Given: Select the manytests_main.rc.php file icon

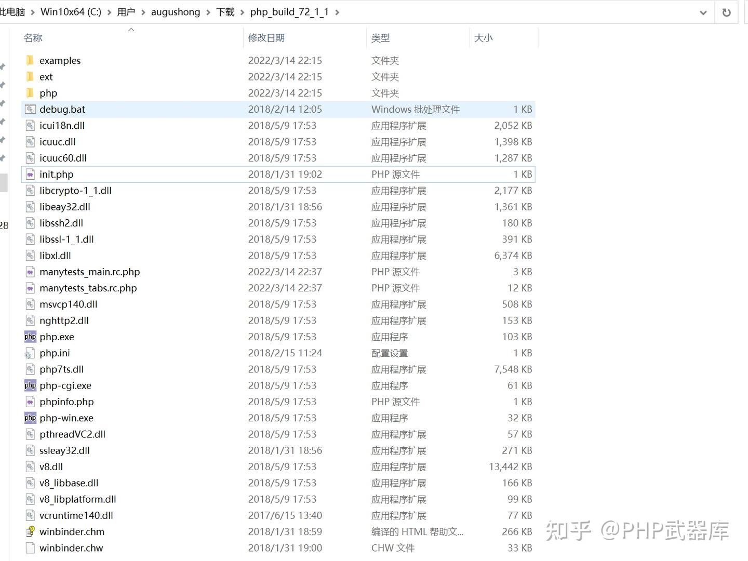Looking at the screenshot, I should [30, 272].
